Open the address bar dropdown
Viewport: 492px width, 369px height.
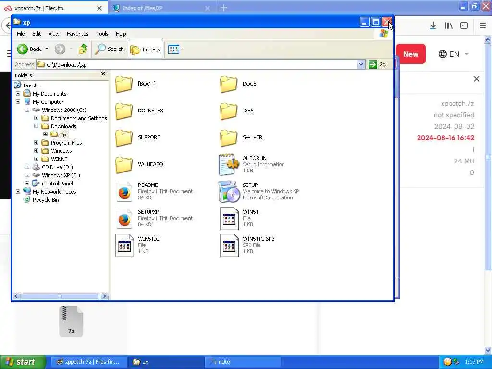tap(361, 64)
